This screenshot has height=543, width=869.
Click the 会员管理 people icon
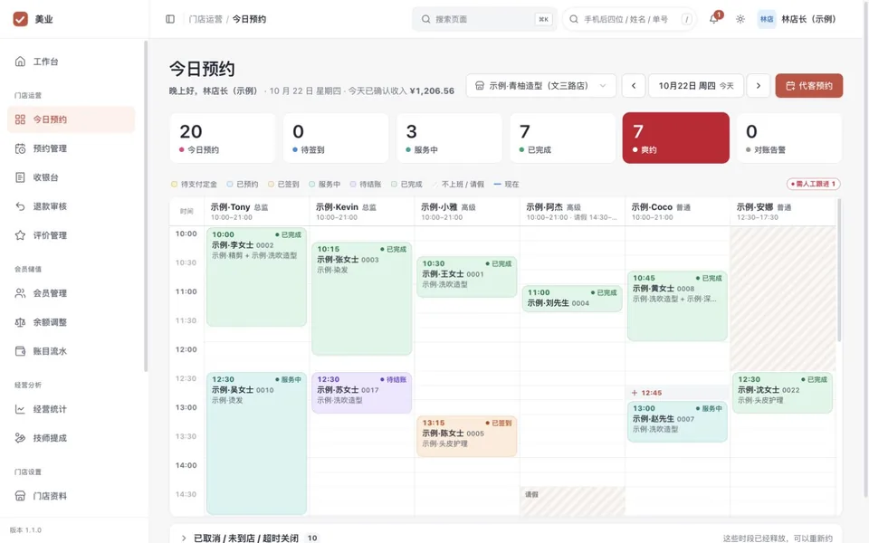point(20,293)
